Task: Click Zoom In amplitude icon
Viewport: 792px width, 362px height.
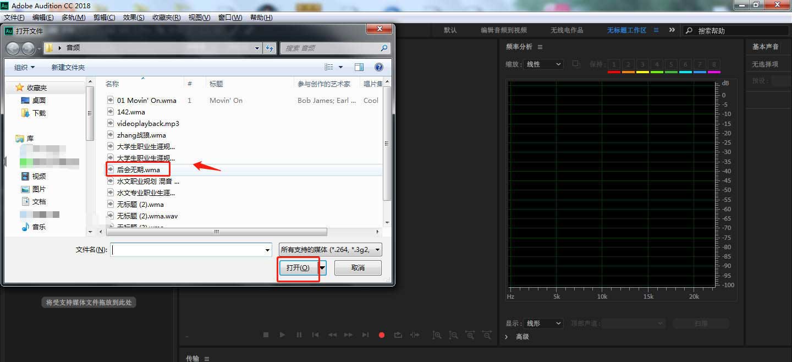Action: [437, 334]
